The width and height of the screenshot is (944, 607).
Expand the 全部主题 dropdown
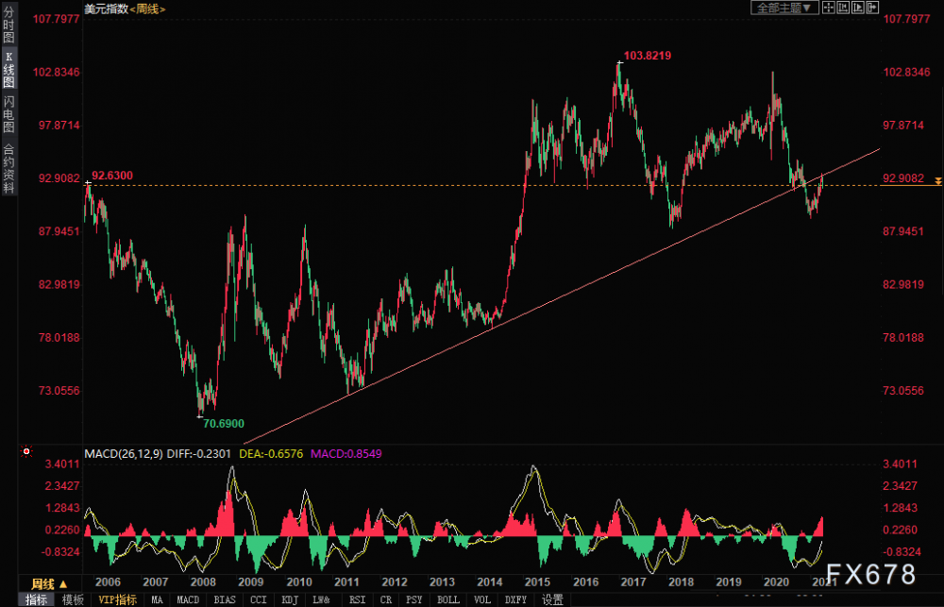click(x=784, y=8)
